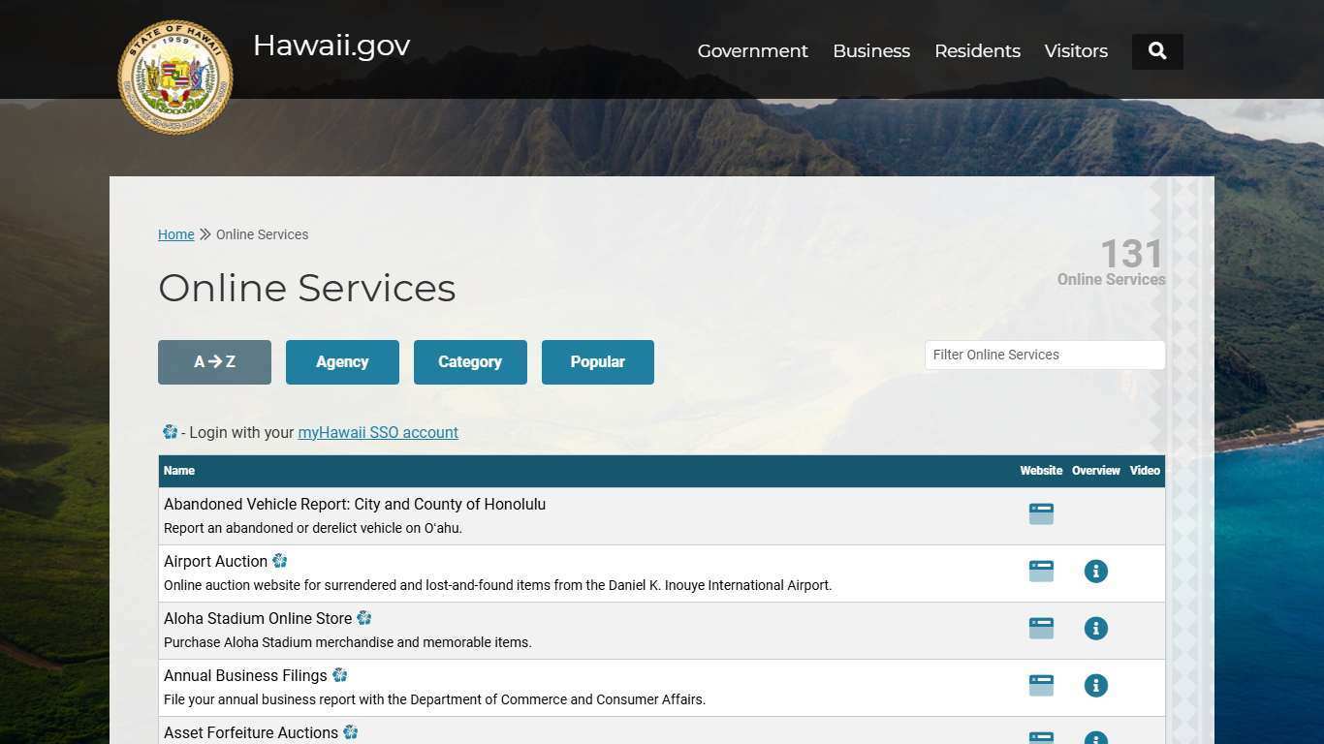Viewport: 1324px width, 744px height.
Task: Click the Airport Auction website icon
Action: (x=1041, y=571)
